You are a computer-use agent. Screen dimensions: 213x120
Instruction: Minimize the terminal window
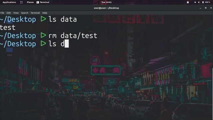[200, 8]
